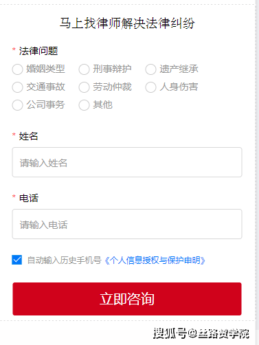Click the 劳动仲裁 label text

[112, 87]
